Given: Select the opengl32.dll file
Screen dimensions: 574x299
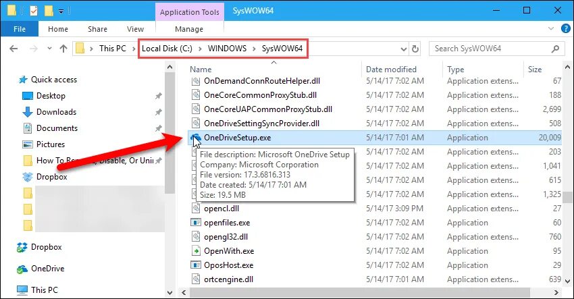Looking at the screenshot, I should pyautogui.click(x=226, y=237).
